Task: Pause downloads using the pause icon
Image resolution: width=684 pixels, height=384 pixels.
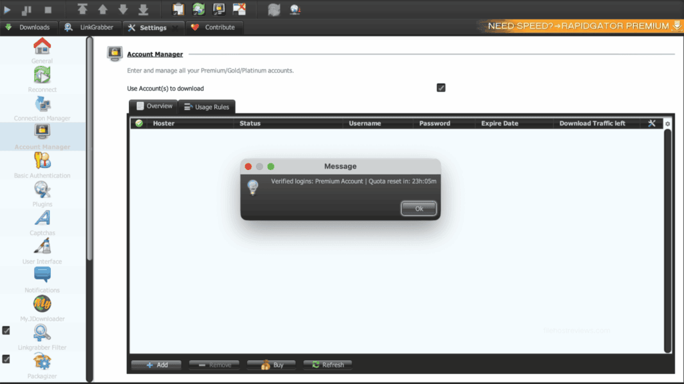Action: [27, 9]
